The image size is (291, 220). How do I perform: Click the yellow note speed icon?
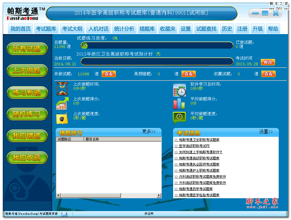[x=62, y=118]
